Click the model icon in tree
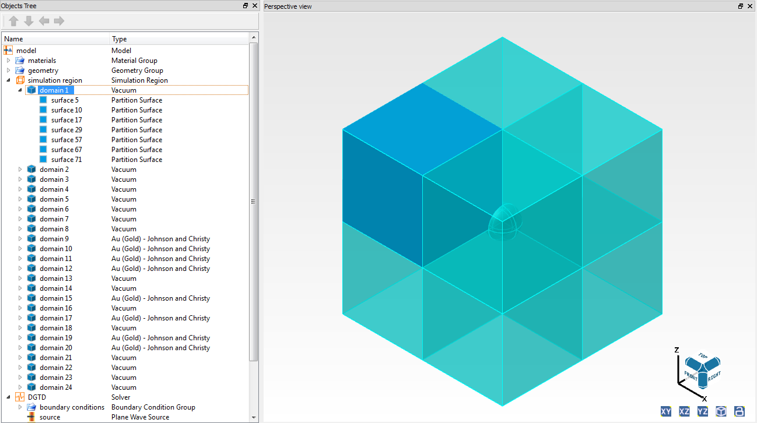Screen dimensions: 757x423 click(8, 50)
